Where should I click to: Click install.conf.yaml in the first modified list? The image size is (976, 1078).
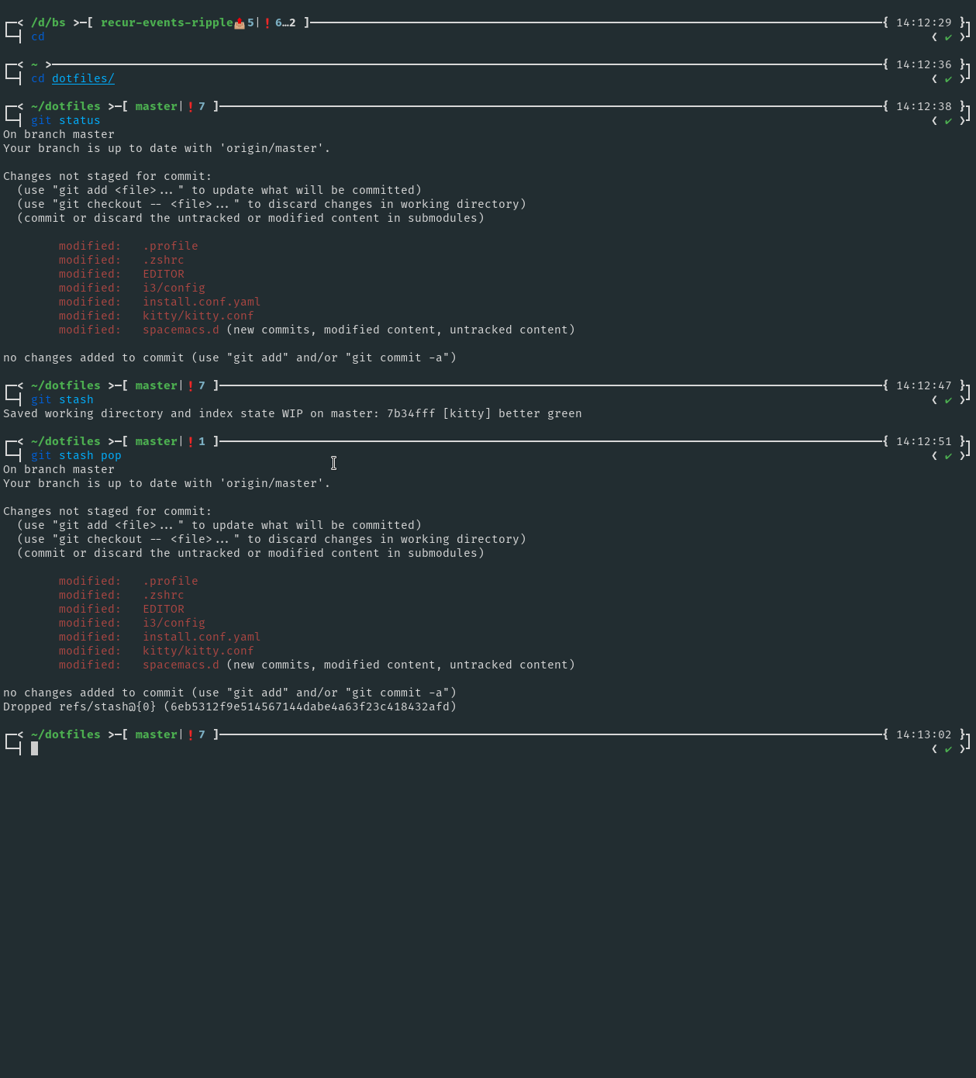pyautogui.click(x=202, y=302)
